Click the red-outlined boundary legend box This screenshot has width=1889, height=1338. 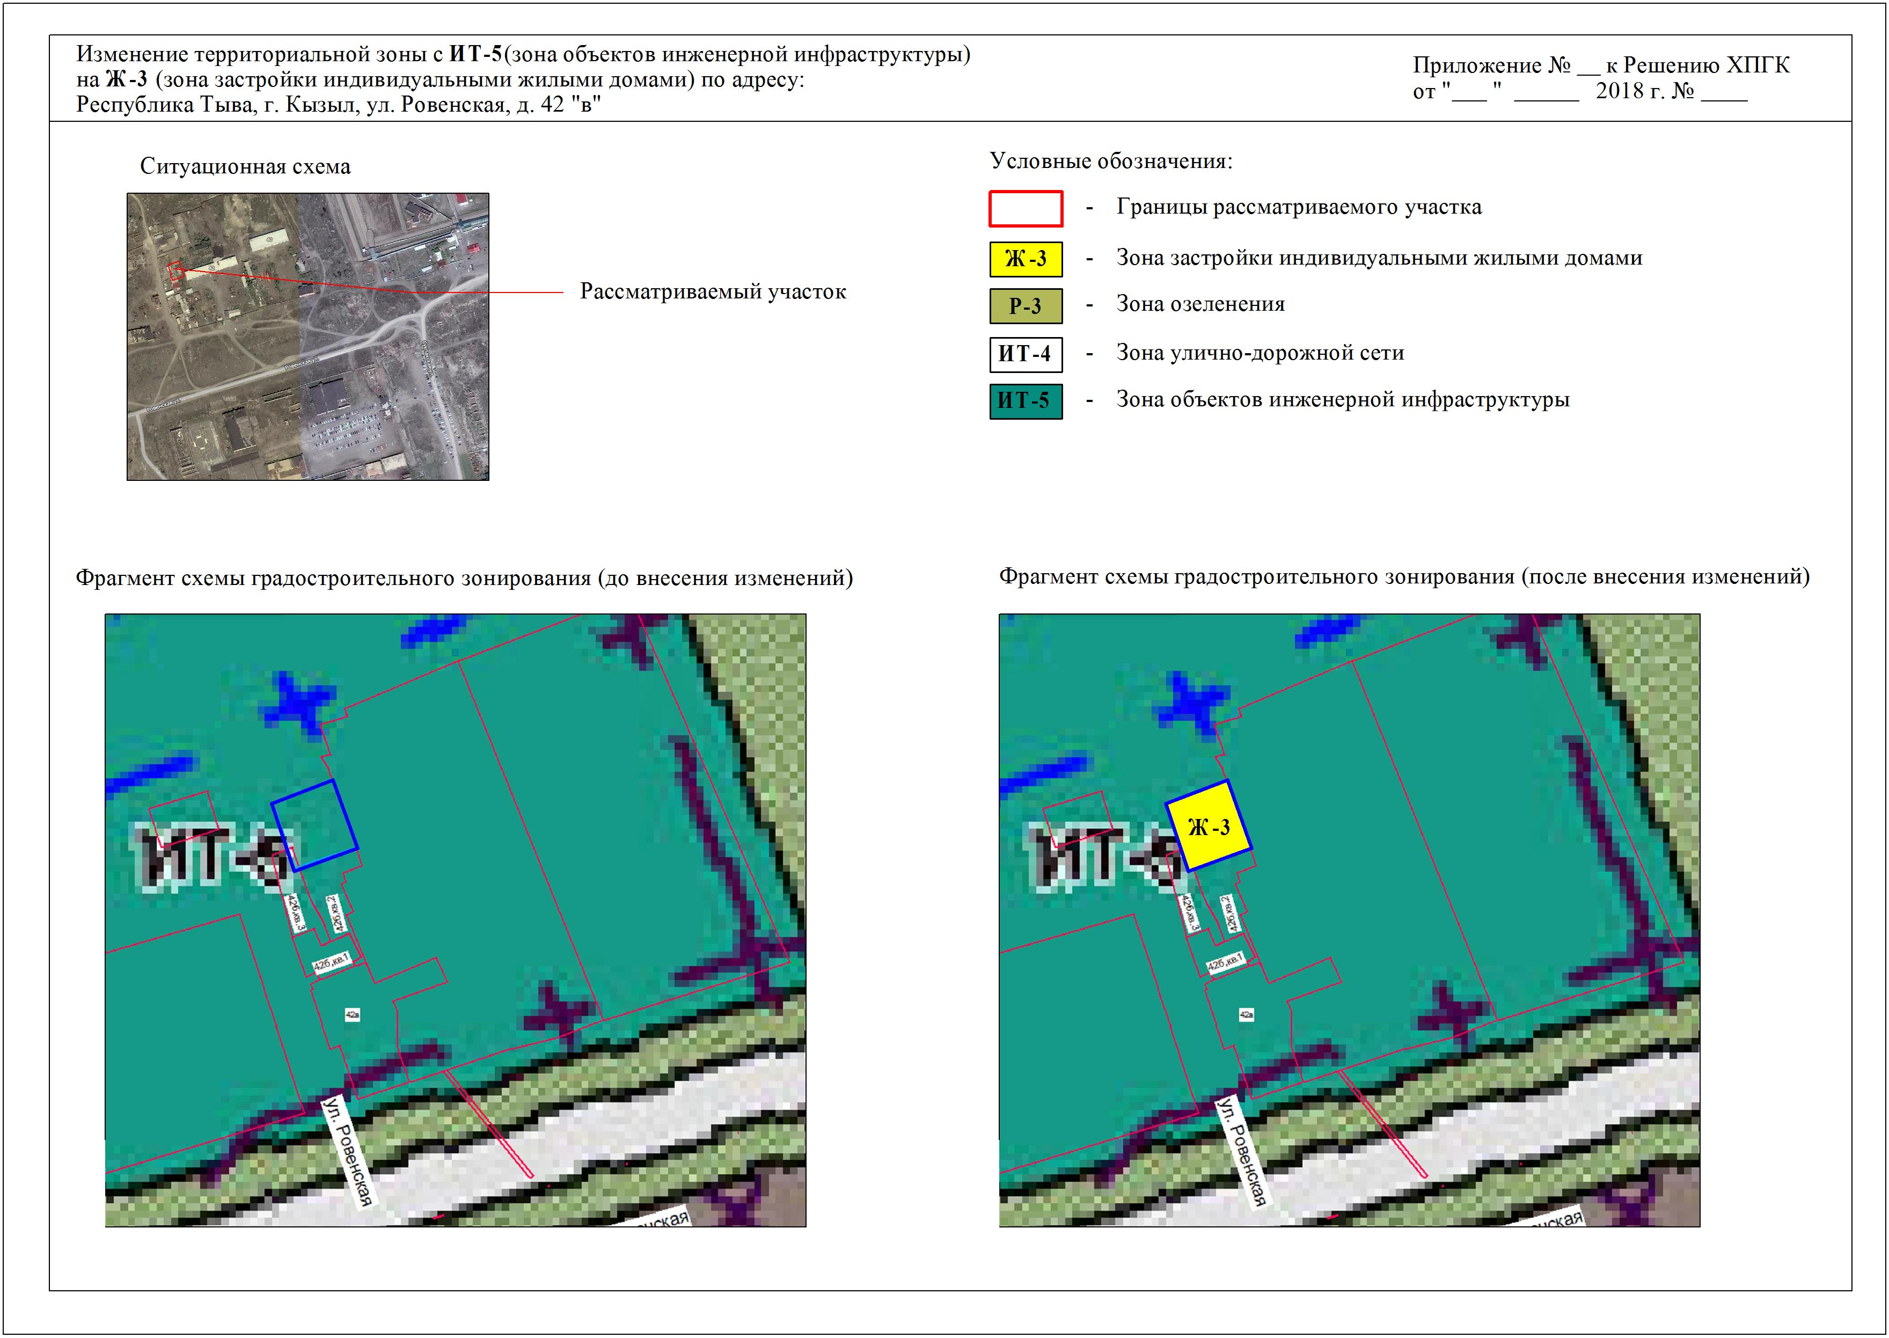1026,208
